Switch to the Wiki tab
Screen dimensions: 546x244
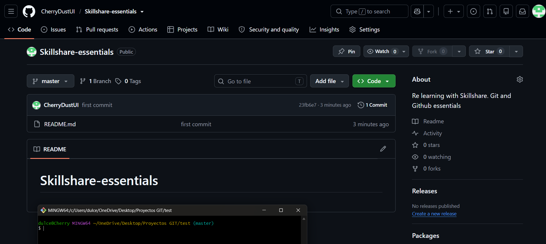218,29
